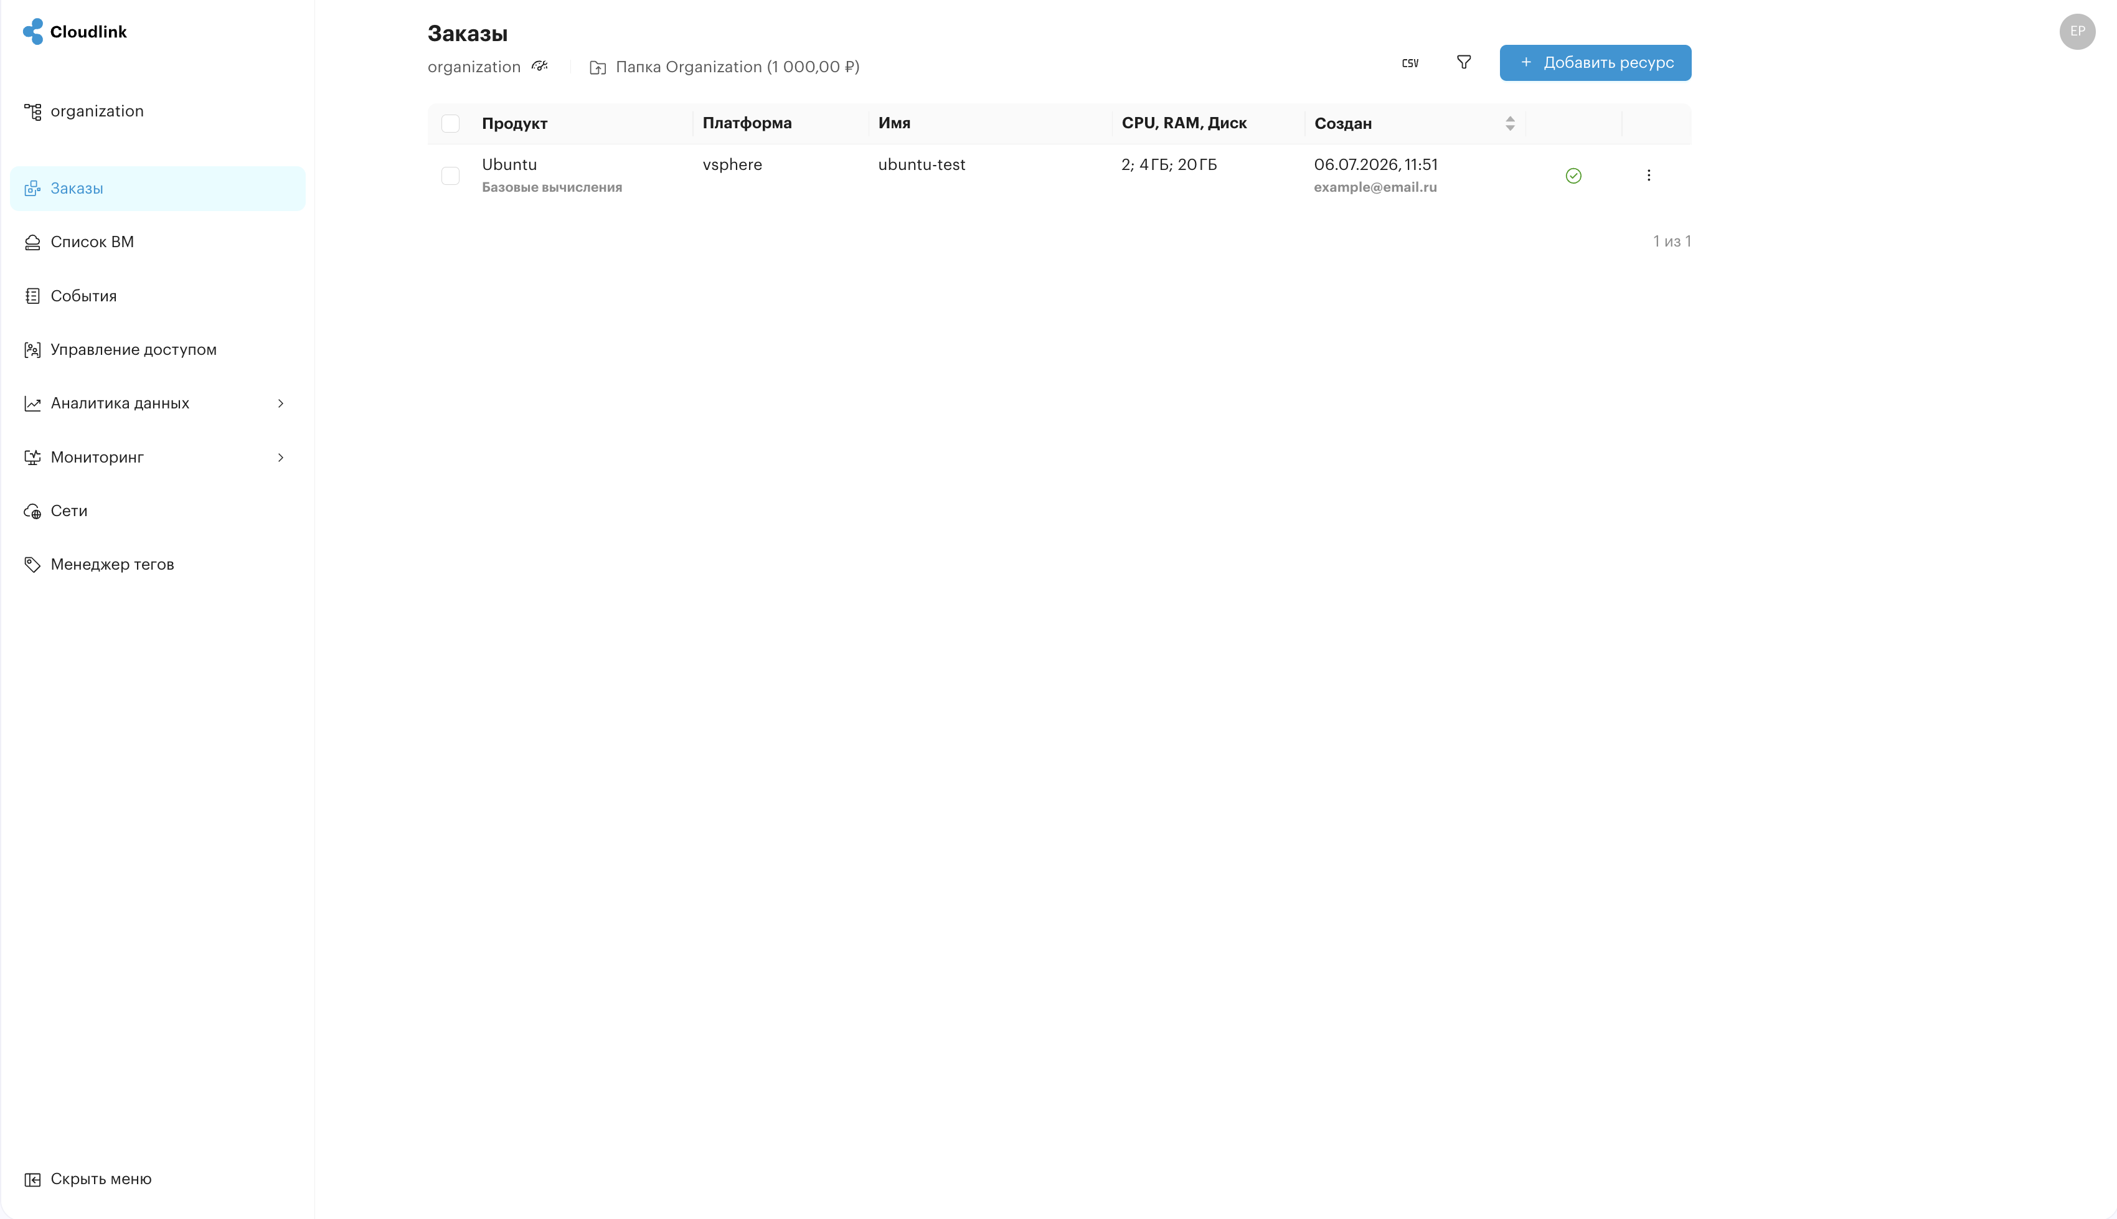Click the Скрыть меню collapse icon
2117x1219 pixels.
32,1179
